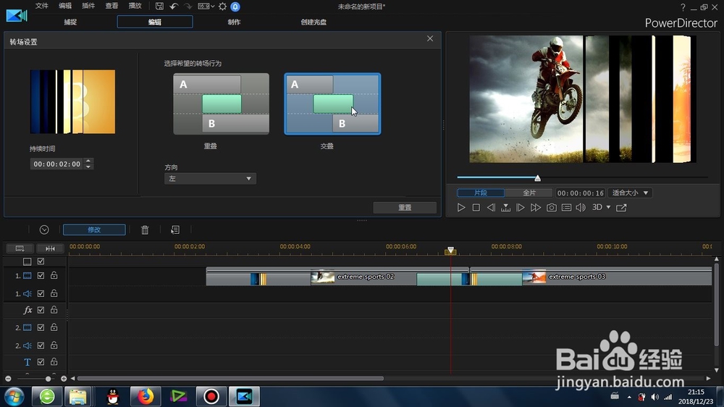The height and width of the screenshot is (407, 724).
Task: Lock audio track 2
Action: tap(54, 345)
